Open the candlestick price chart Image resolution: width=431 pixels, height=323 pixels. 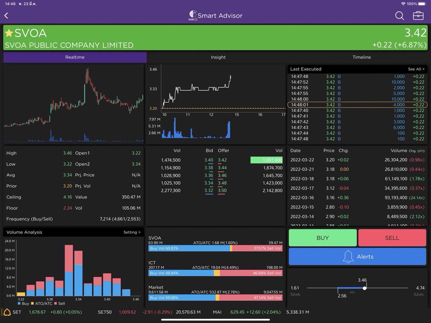click(x=74, y=104)
